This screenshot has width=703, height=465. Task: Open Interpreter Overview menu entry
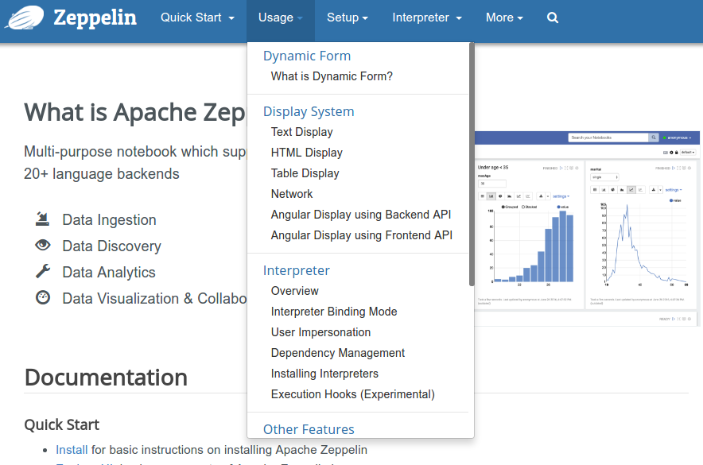point(294,291)
